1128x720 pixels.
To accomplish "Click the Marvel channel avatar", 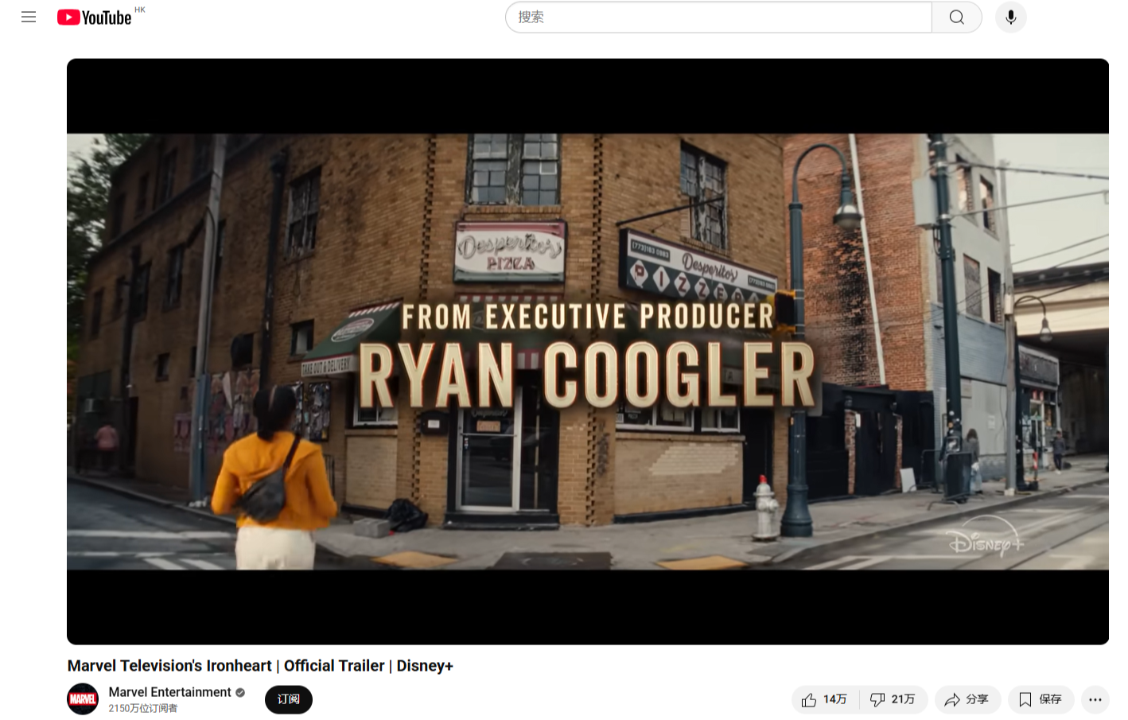I will click(83, 699).
